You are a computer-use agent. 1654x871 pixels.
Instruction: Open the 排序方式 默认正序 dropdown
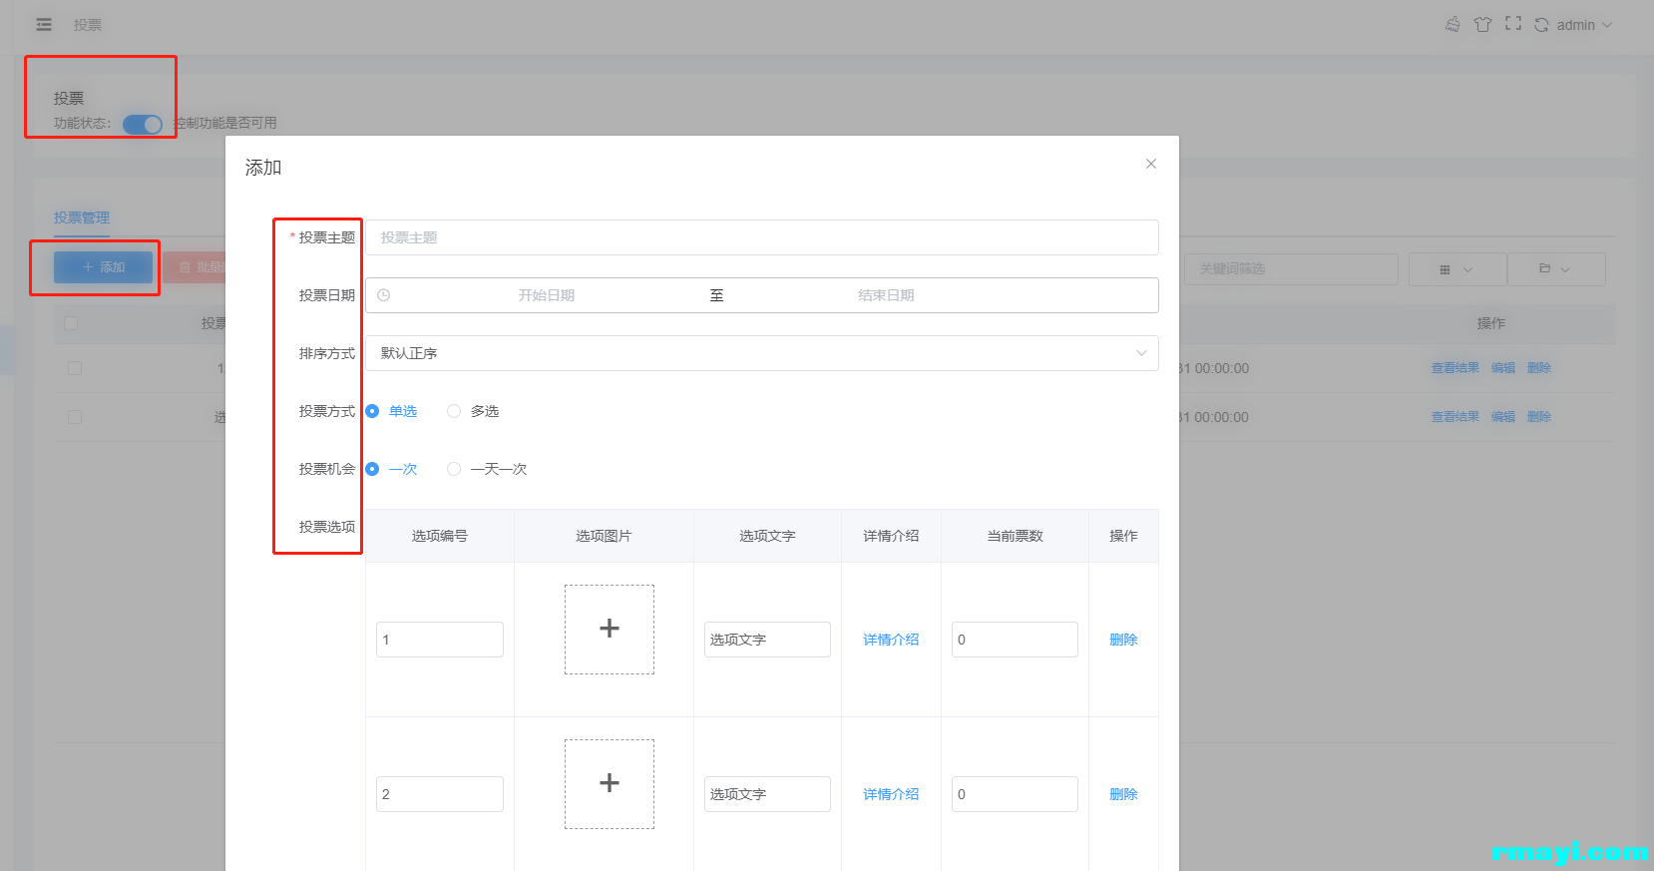(762, 353)
